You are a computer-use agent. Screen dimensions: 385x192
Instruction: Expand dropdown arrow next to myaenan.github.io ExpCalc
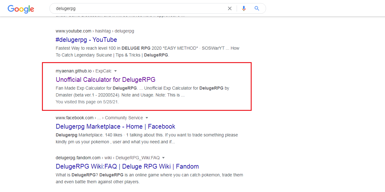coord(115,71)
